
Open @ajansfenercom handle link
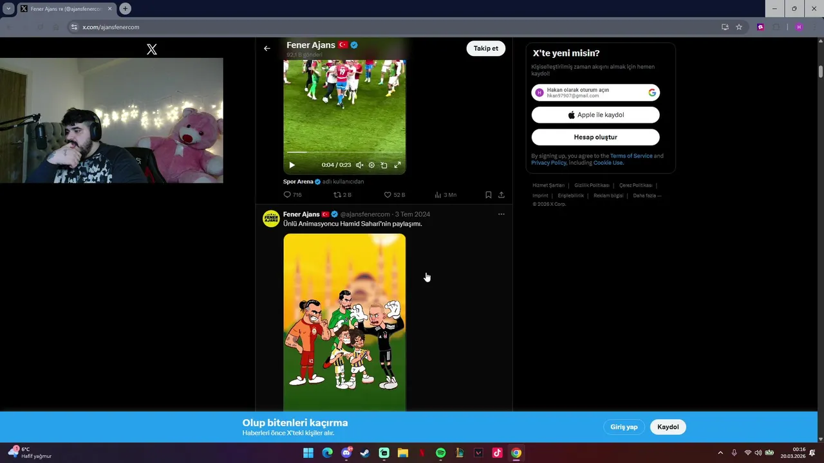point(365,214)
